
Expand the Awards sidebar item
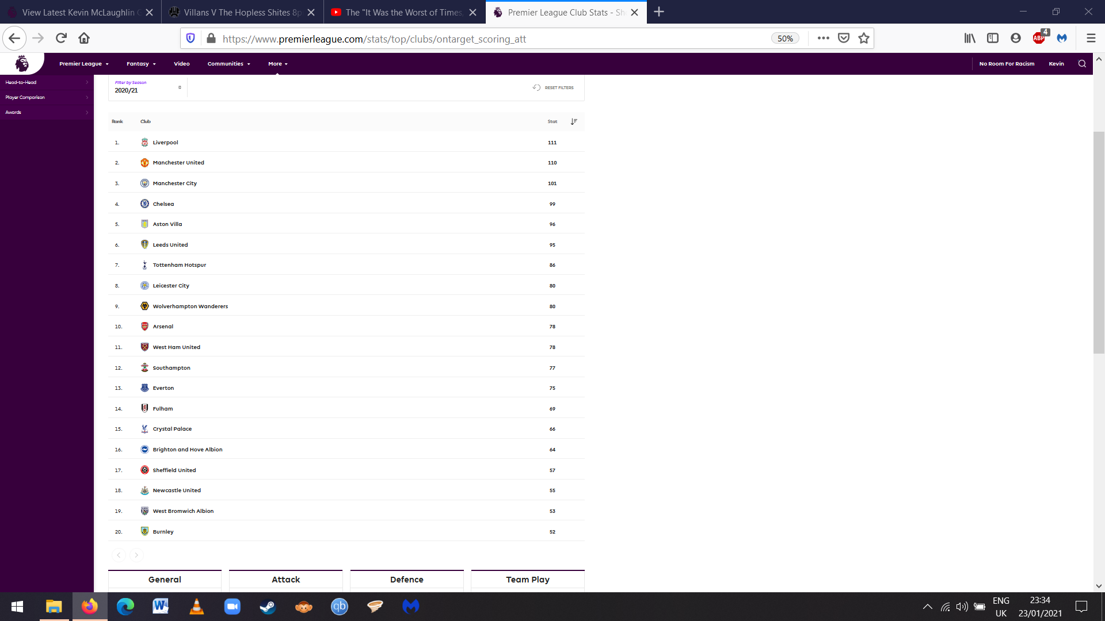coord(47,112)
